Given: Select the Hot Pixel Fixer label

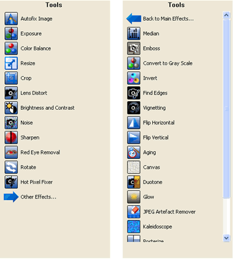Looking at the screenshot, I should coord(36,182).
